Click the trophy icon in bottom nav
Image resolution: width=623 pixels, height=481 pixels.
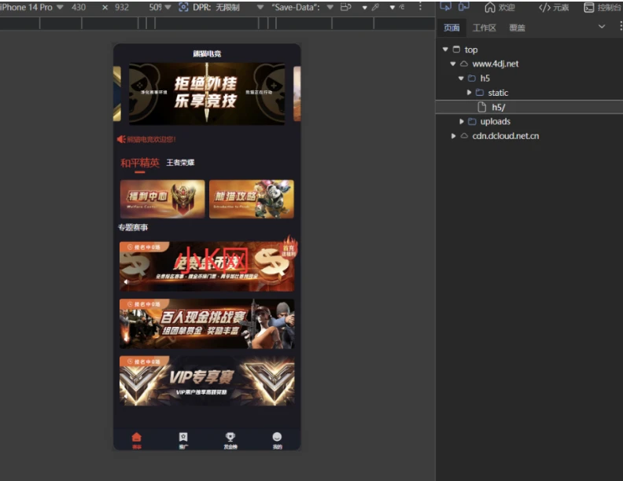(x=230, y=437)
